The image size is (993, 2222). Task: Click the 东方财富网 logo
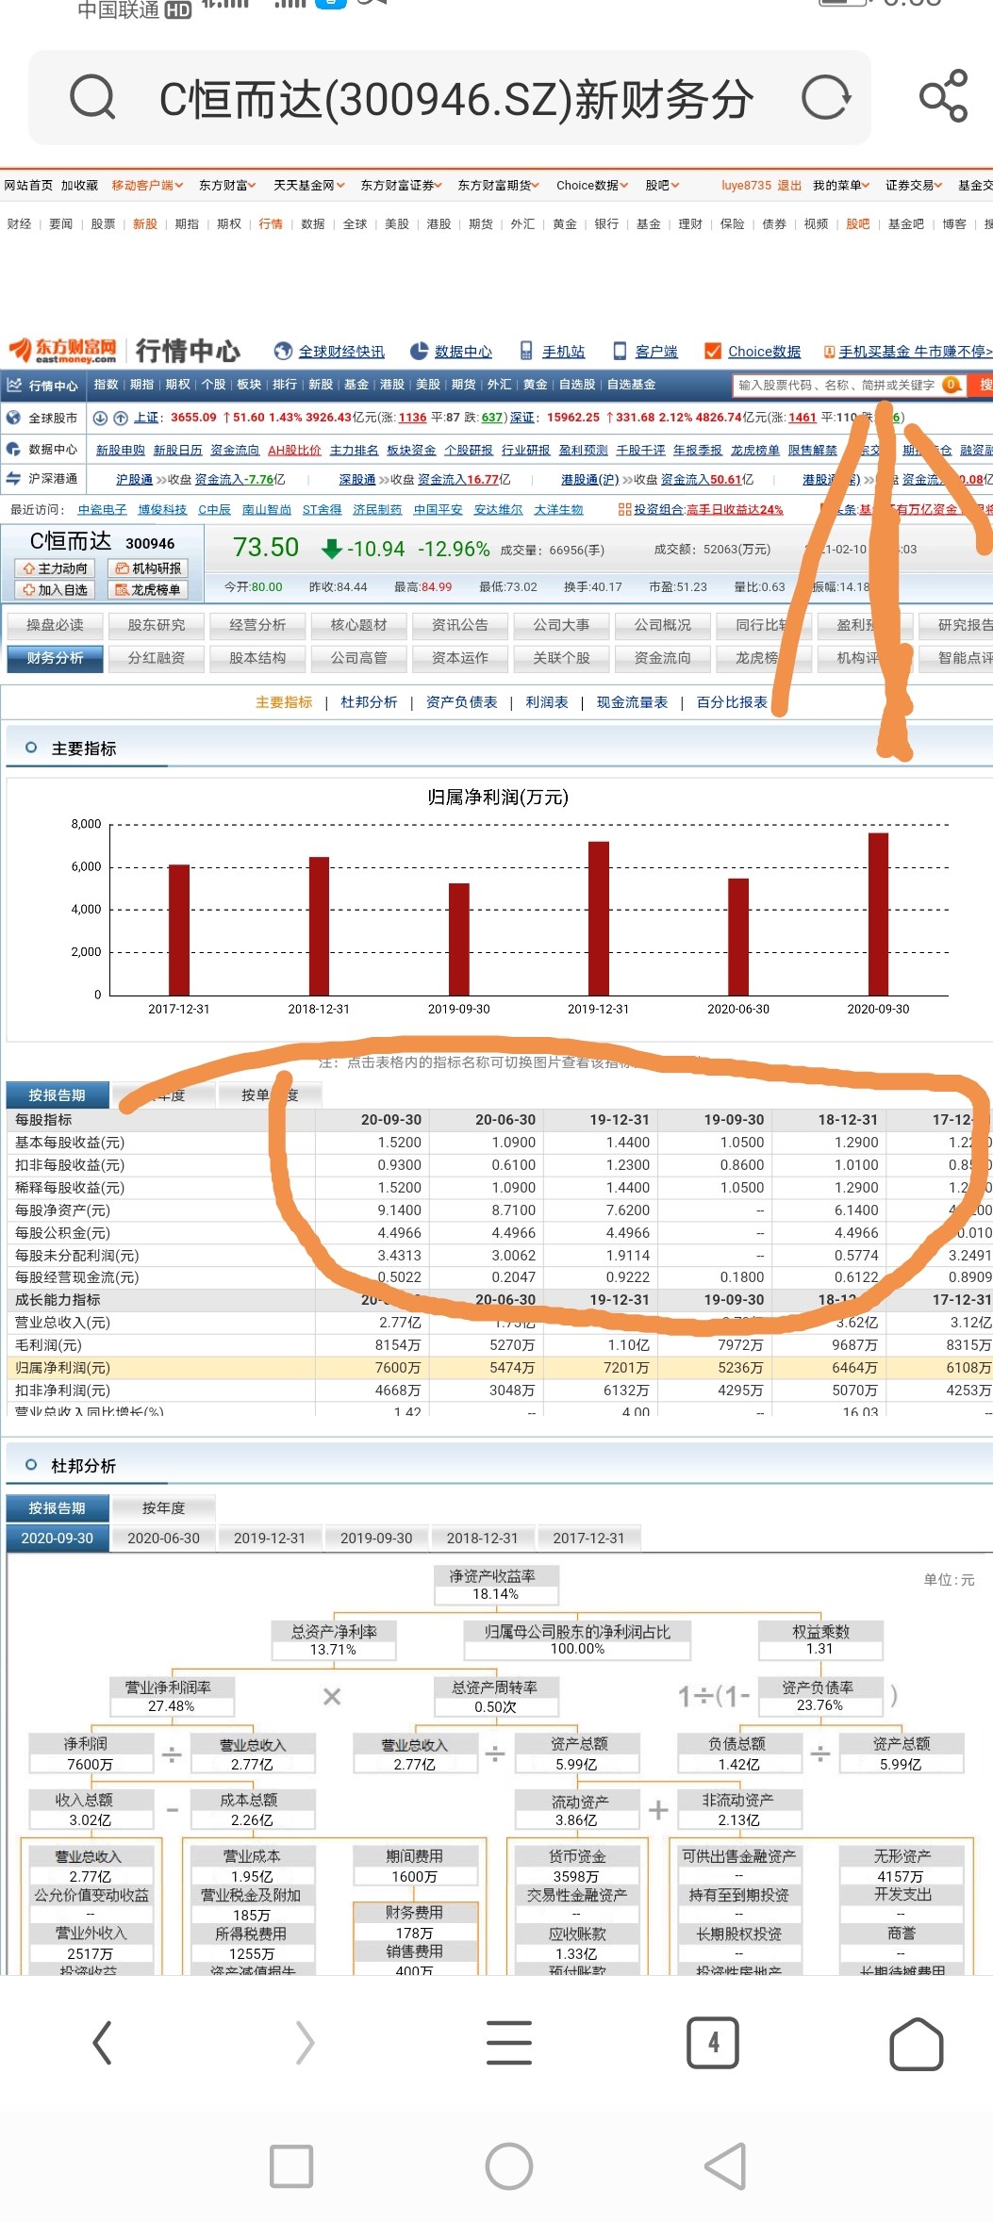tap(63, 351)
